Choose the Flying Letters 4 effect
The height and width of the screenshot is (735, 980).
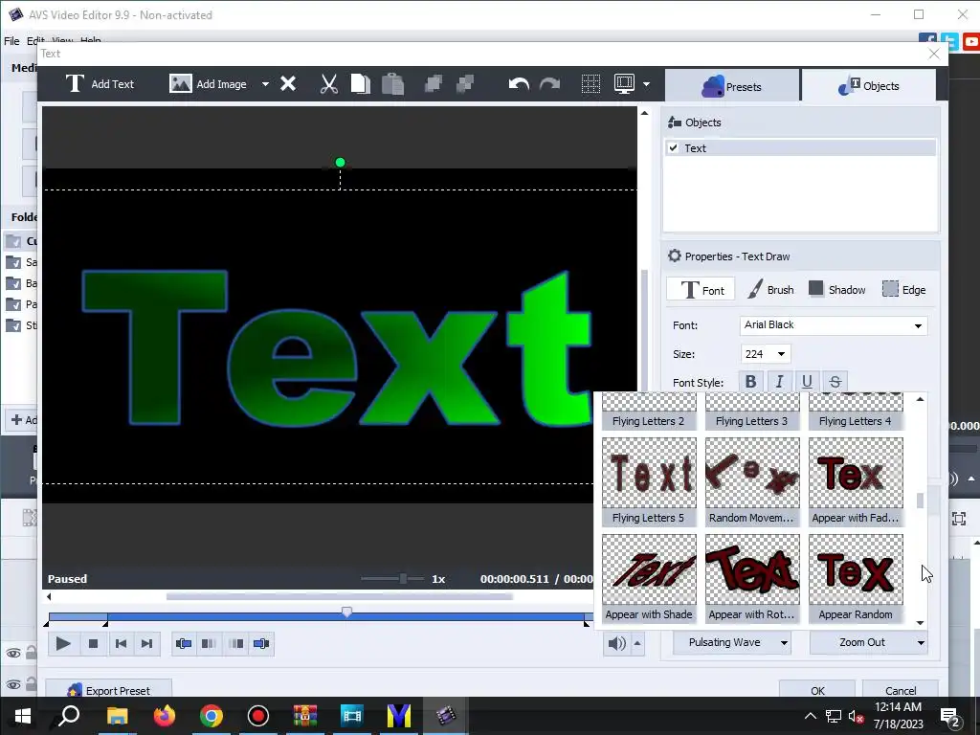(x=856, y=412)
